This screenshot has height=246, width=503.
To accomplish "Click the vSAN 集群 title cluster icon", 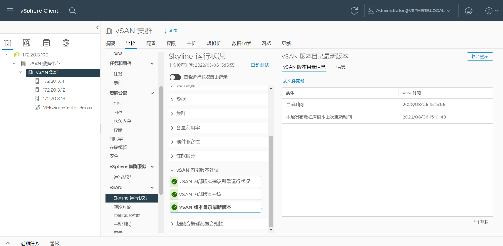I will [109, 31].
